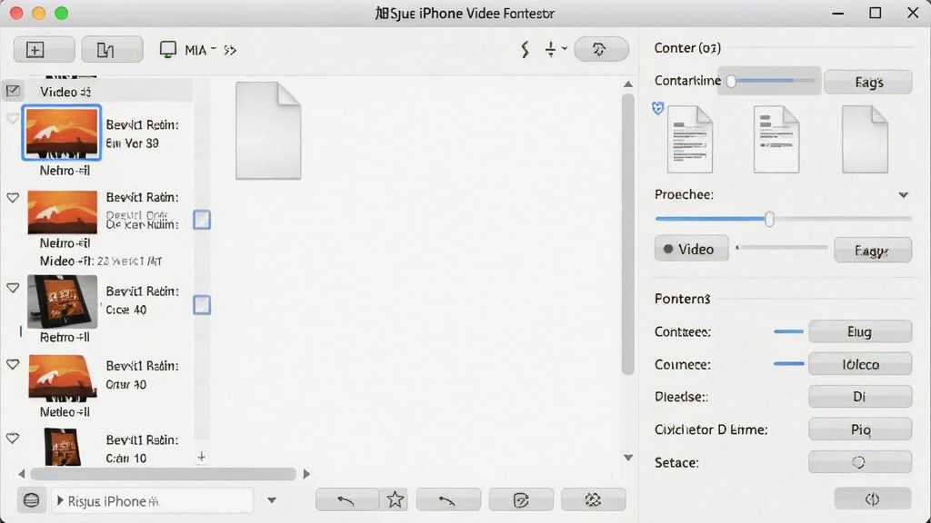The image size is (931, 523).
Task: Select the Conter section header
Action: click(687, 48)
